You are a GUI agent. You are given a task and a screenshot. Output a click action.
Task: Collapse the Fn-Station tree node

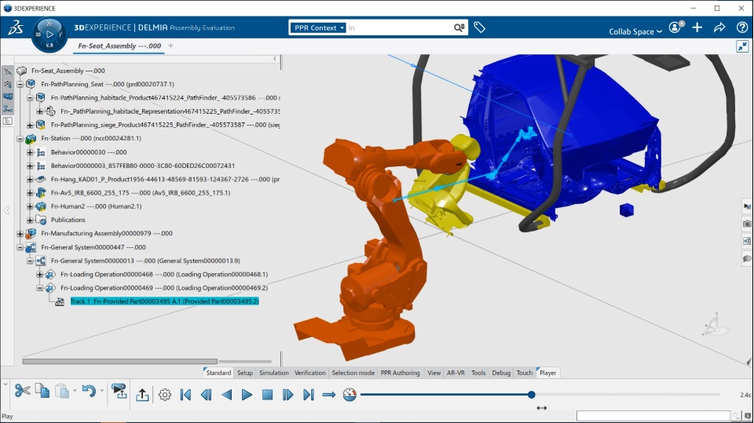pos(20,138)
